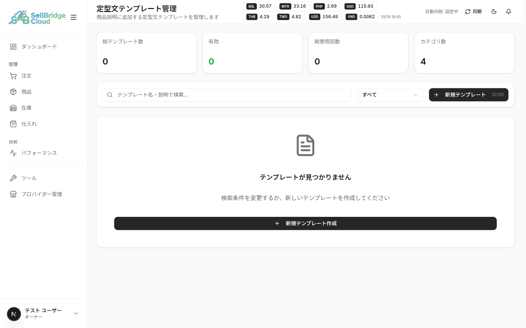Click the 同期 sync button
The image size is (526, 328).
tap(473, 12)
